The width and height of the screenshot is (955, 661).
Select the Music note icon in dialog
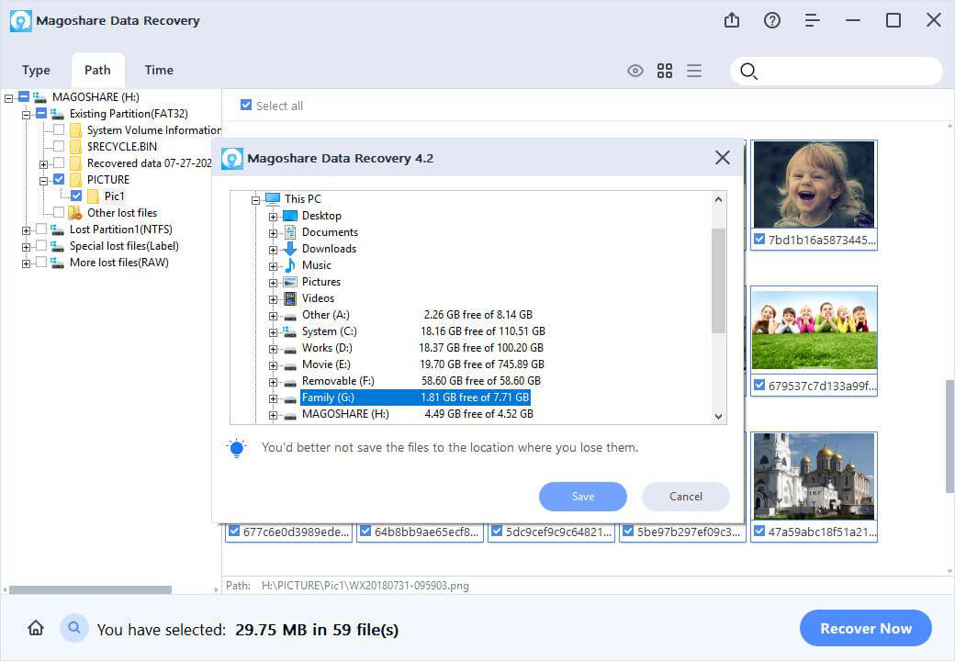pos(290,264)
